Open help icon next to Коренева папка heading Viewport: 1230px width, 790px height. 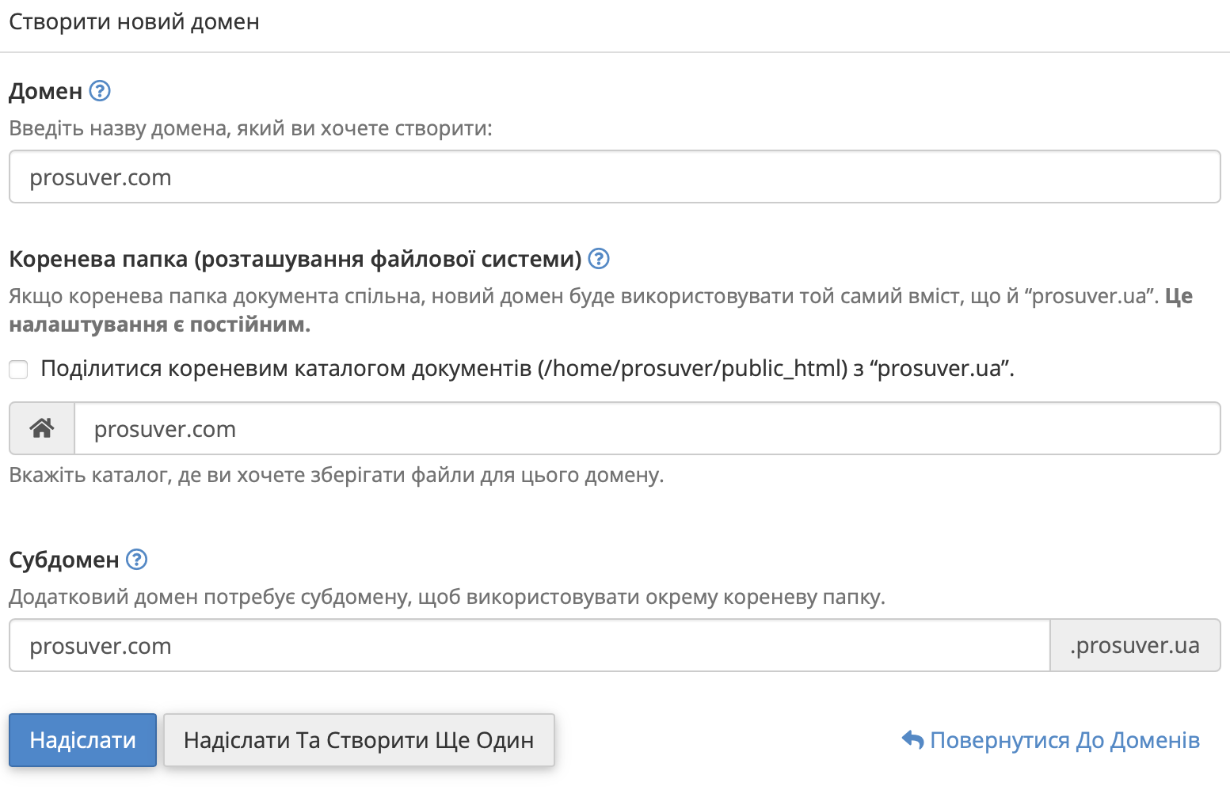pos(599,258)
